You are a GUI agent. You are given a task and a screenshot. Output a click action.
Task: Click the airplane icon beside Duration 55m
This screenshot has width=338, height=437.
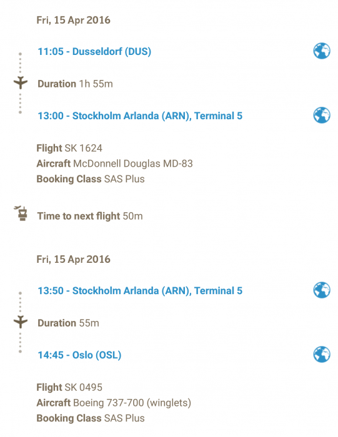point(21,322)
